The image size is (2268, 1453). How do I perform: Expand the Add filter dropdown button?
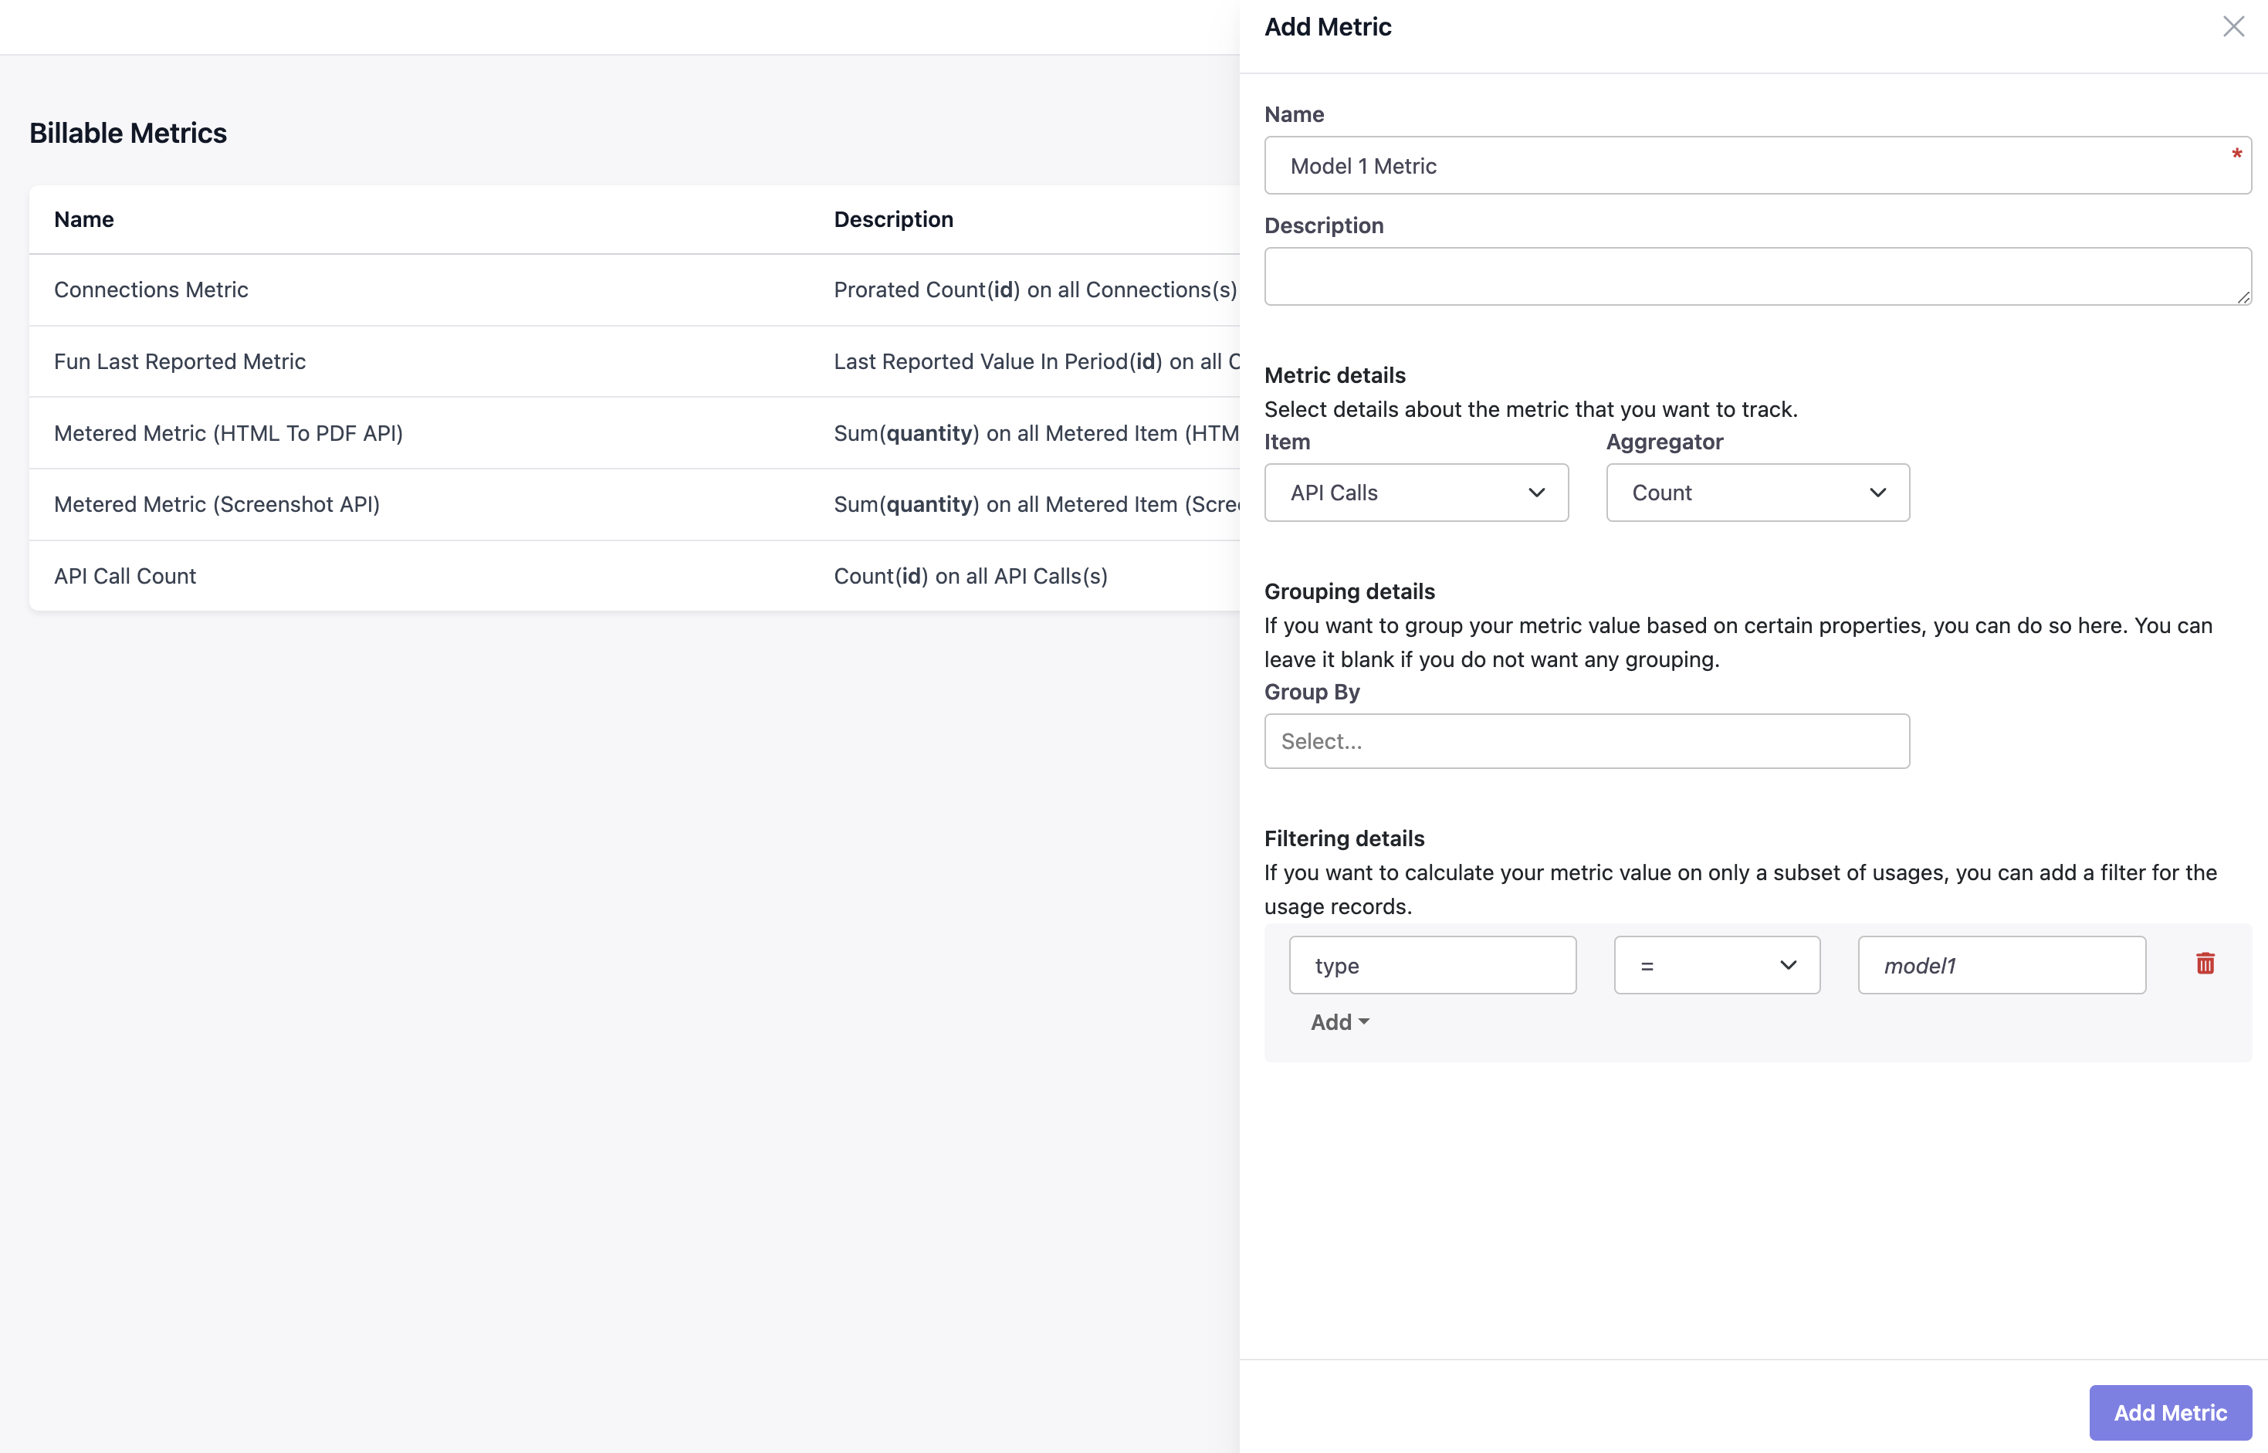1339,1022
